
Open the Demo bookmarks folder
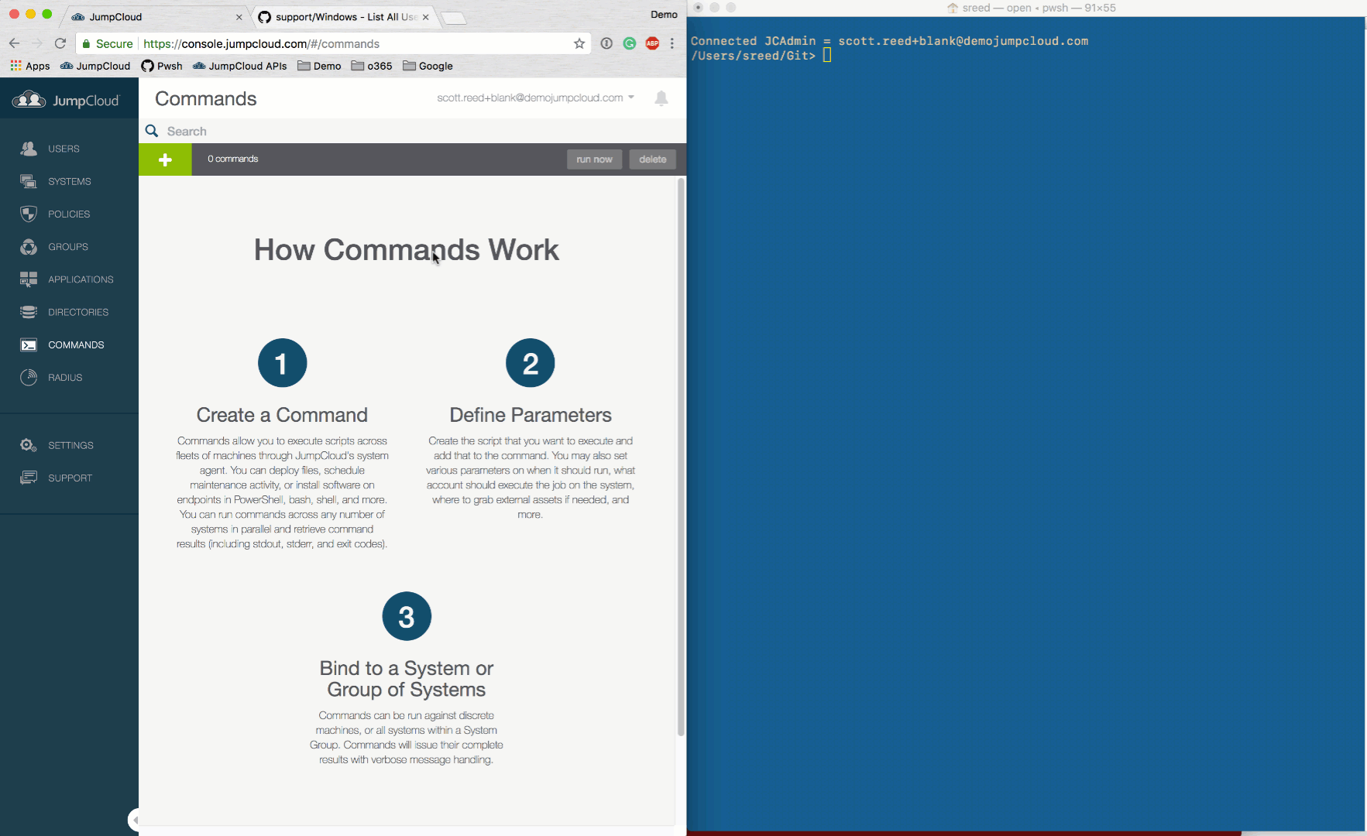coord(319,67)
